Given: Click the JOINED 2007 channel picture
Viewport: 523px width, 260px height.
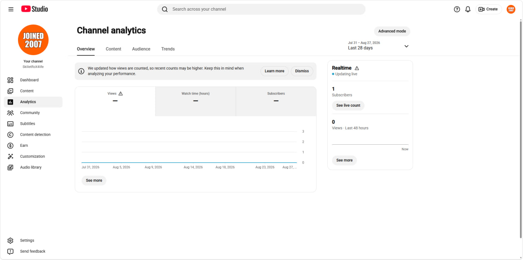Looking at the screenshot, I should pos(34,40).
